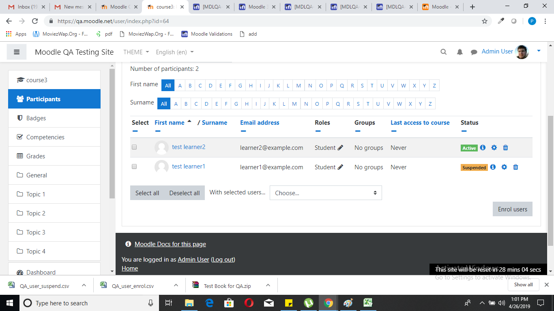Open Excel from the taskbar
The height and width of the screenshot is (311, 554).
pyautogui.click(x=368, y=303)
